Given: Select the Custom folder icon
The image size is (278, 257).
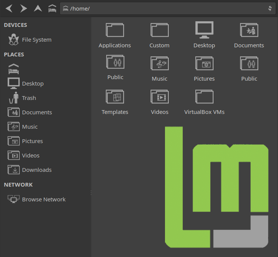Looking at the screenshot, I should pos(159,30).
